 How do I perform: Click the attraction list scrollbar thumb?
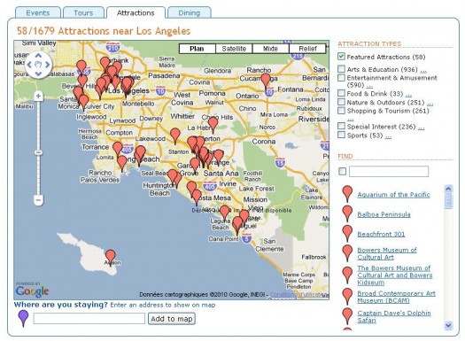point(448,201)
